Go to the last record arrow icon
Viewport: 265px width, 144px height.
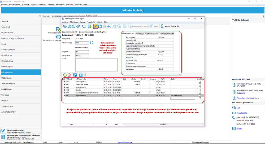coord(78,26)
